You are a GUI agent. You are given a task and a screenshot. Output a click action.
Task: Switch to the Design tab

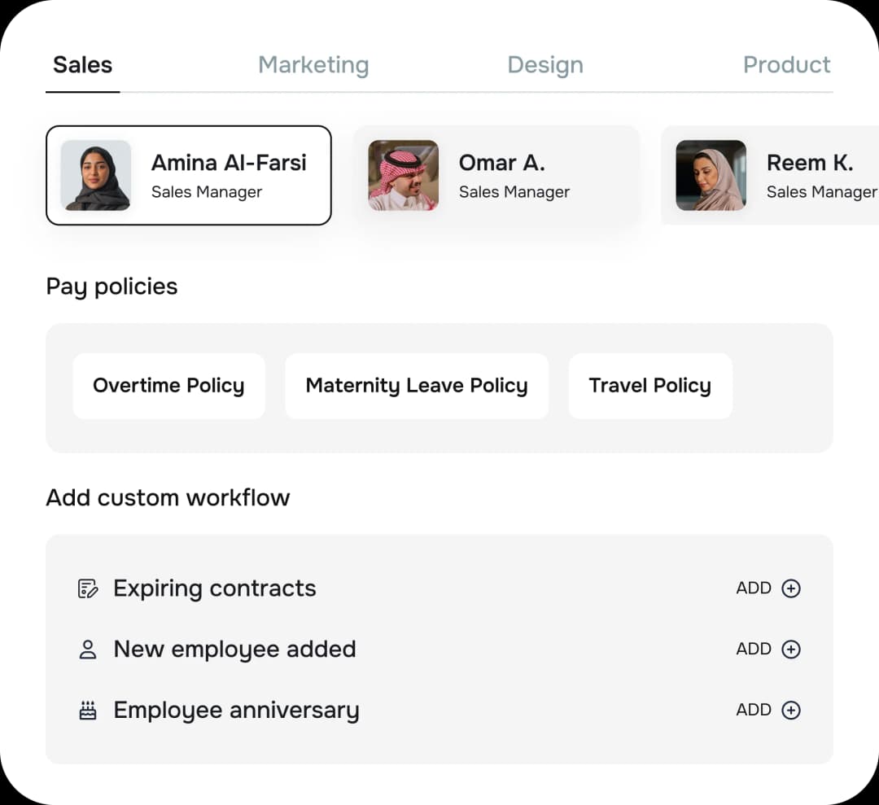click(x=544, y=65)
